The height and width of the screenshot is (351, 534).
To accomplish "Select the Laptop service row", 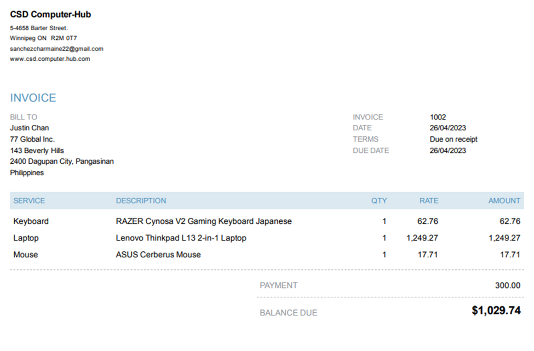I will (x=26, y=238).
